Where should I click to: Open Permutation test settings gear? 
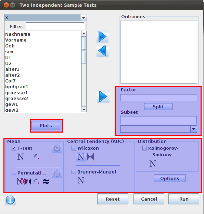coord(57,173)
